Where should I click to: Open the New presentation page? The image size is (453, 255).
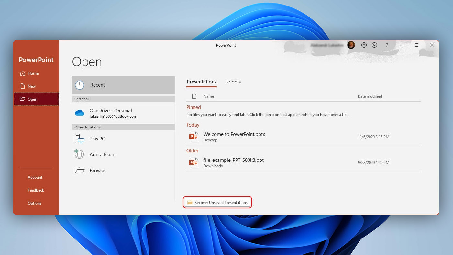tap(36, 86)
